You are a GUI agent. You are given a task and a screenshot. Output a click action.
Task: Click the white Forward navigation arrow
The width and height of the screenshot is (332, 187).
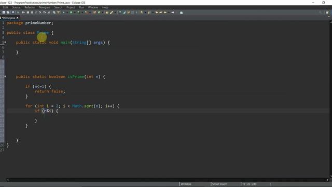pos(173,12)
